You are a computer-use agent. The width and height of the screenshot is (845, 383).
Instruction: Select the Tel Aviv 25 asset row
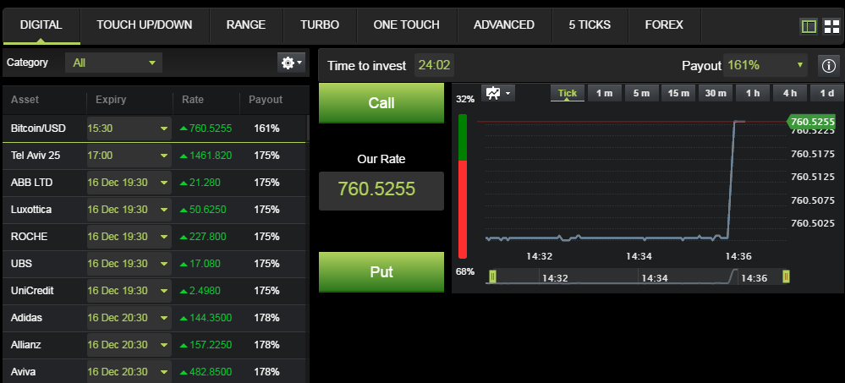[154, 156]
